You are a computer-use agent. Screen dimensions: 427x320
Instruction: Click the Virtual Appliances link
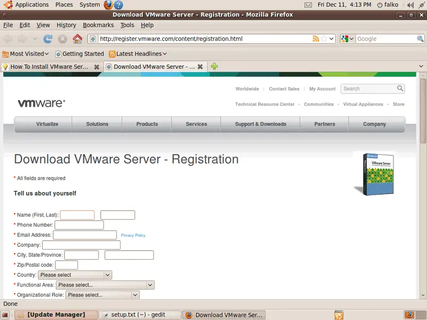[363, 104]
